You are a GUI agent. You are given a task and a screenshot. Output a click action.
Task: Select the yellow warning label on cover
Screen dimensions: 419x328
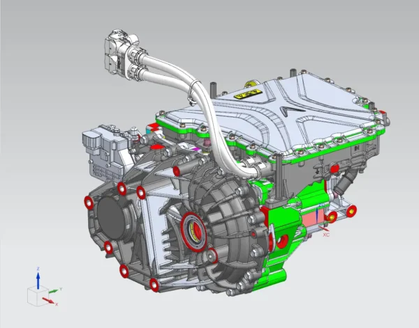coord(247,94)
